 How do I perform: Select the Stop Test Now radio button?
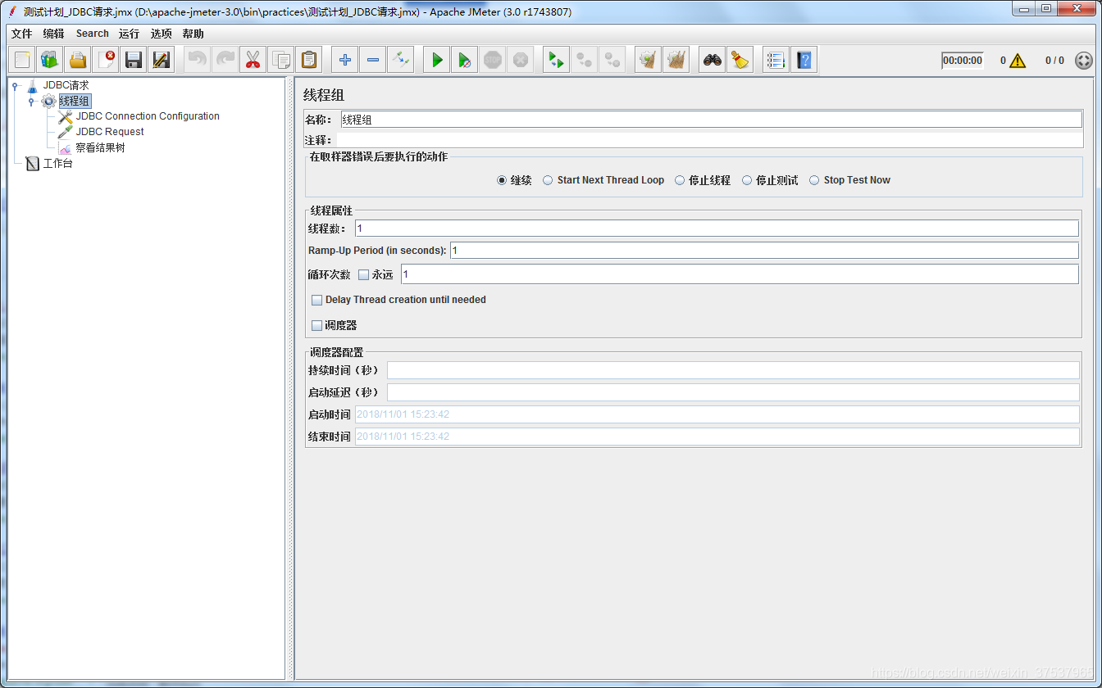pyautogui.click(x=814, y=180)
